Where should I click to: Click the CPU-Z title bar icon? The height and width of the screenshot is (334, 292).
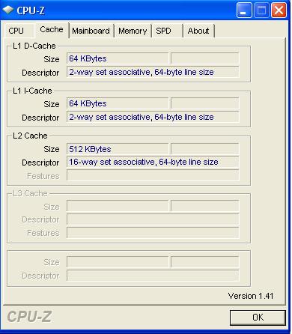click(x=7, y=10)
